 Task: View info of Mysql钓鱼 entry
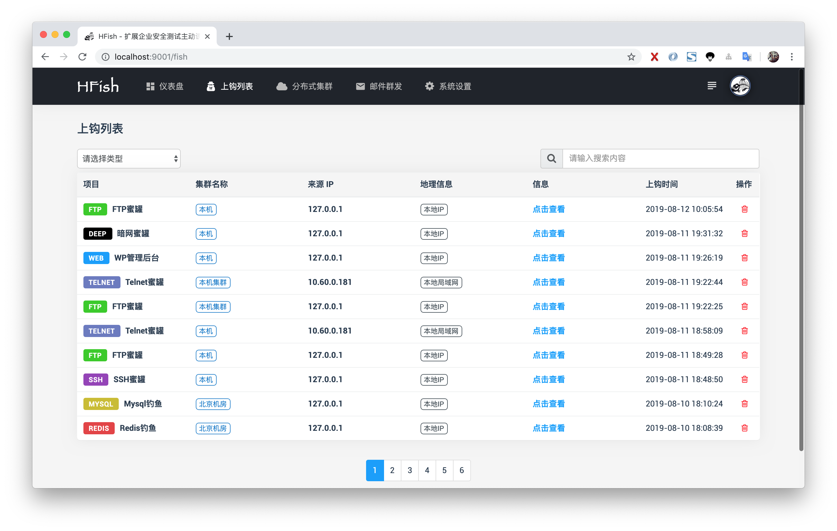pos(549,404)
